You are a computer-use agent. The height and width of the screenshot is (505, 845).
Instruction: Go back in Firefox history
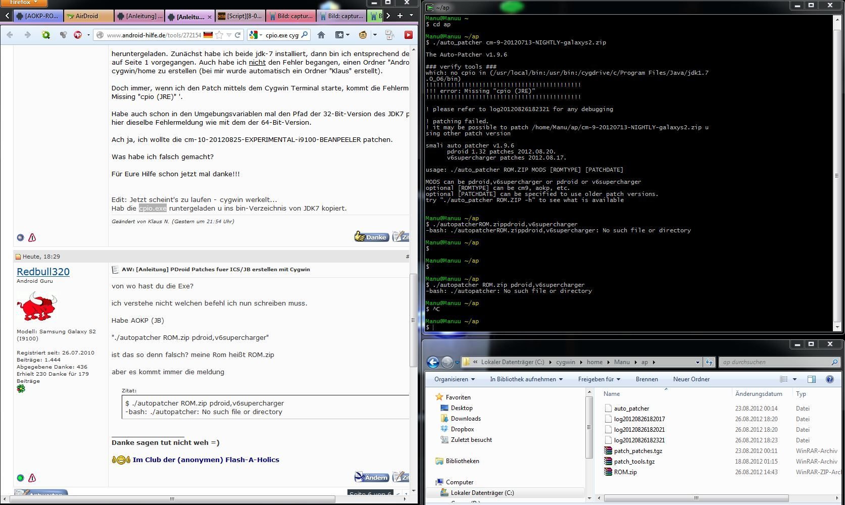[x=10, y=35]
